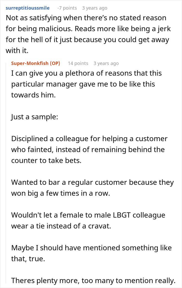Click the 'wear a tie instead of a cravat' line

point(61,226)
